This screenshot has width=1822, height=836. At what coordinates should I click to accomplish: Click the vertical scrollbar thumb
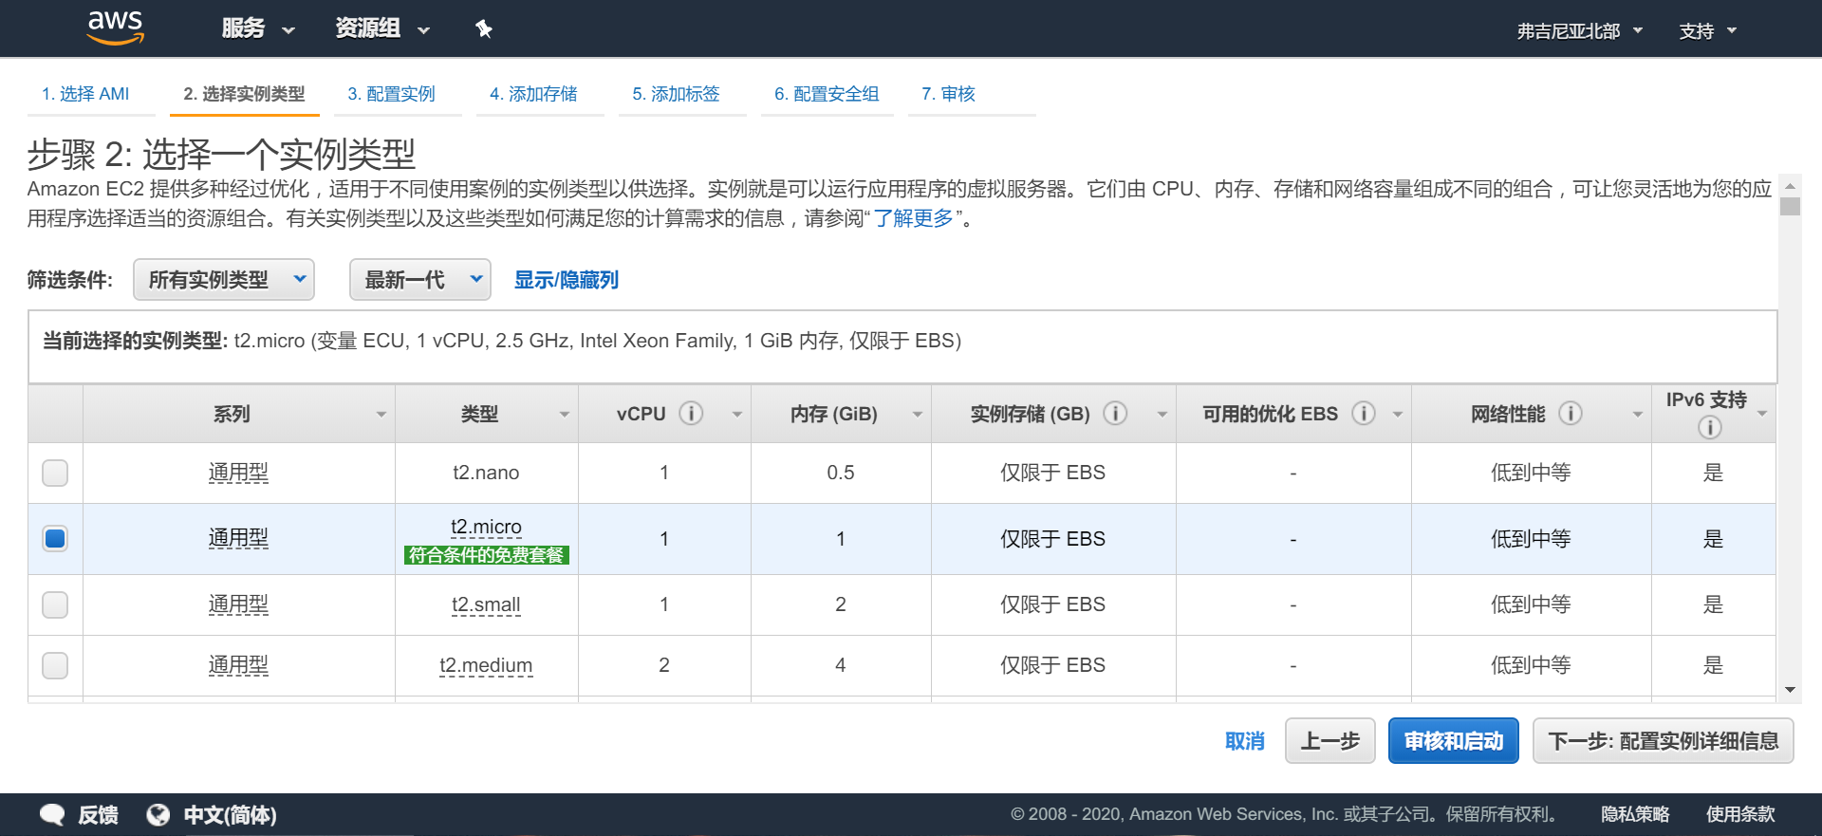1790,207
